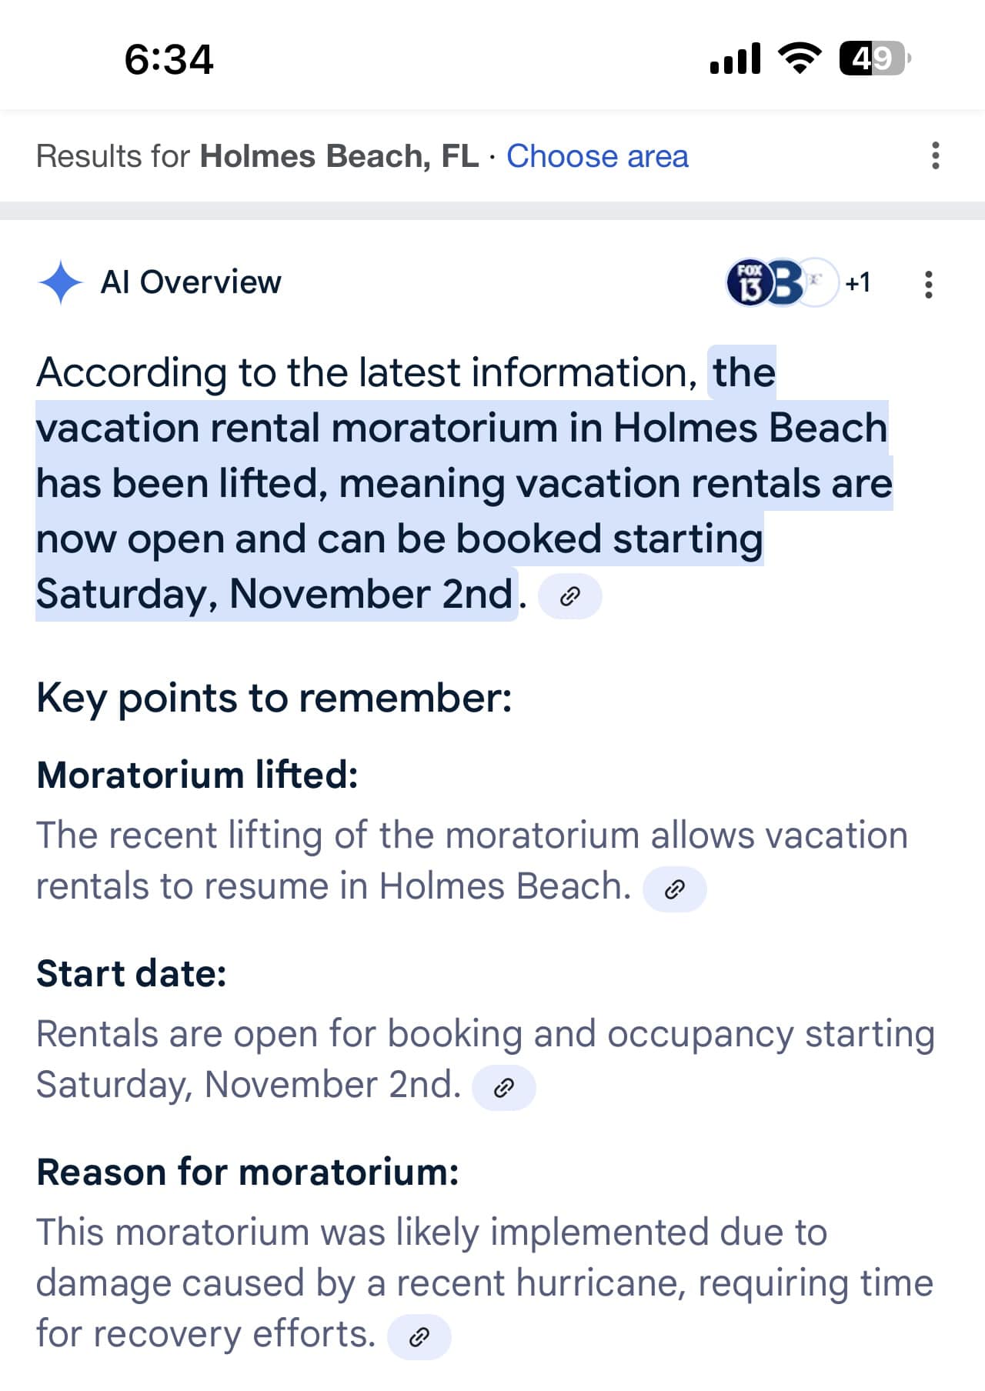Expand the +1 additional sources indicator
Screen dimensions: 985x1391
(x=857, y=282)
